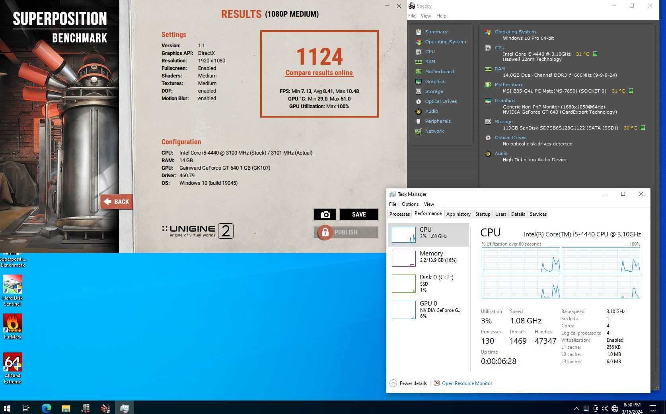Open Hard Disk Sentinel desktop icon

13,290
